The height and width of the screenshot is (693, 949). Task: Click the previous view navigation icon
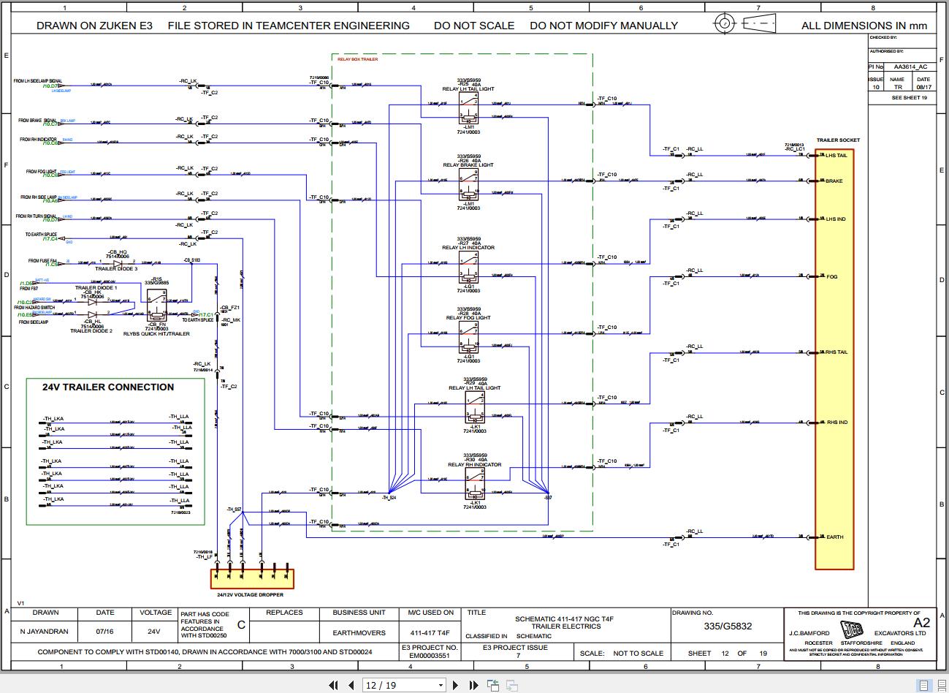coord(492,685)
